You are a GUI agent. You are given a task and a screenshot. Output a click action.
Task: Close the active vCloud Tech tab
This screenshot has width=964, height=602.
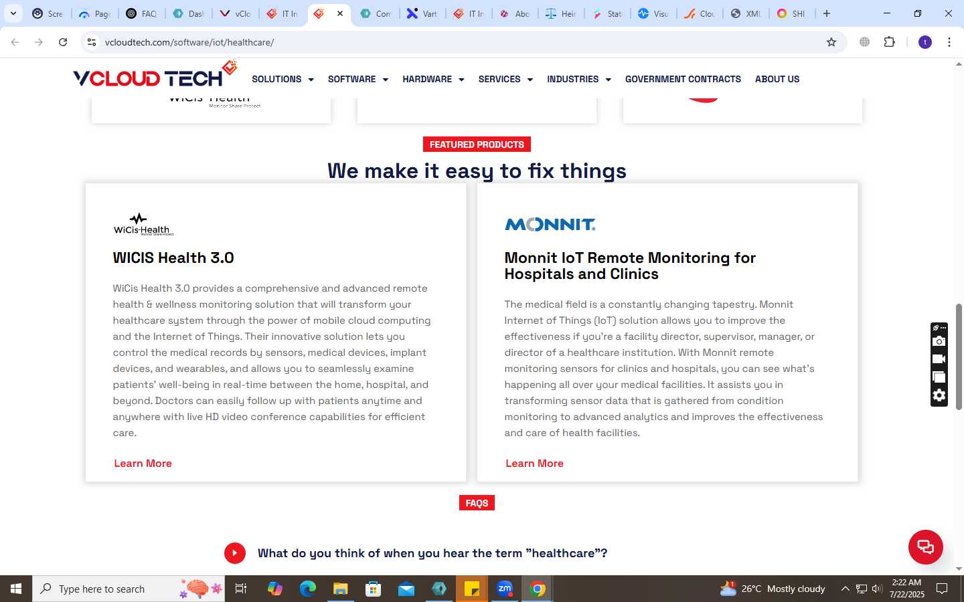click(x=340, y=13)
